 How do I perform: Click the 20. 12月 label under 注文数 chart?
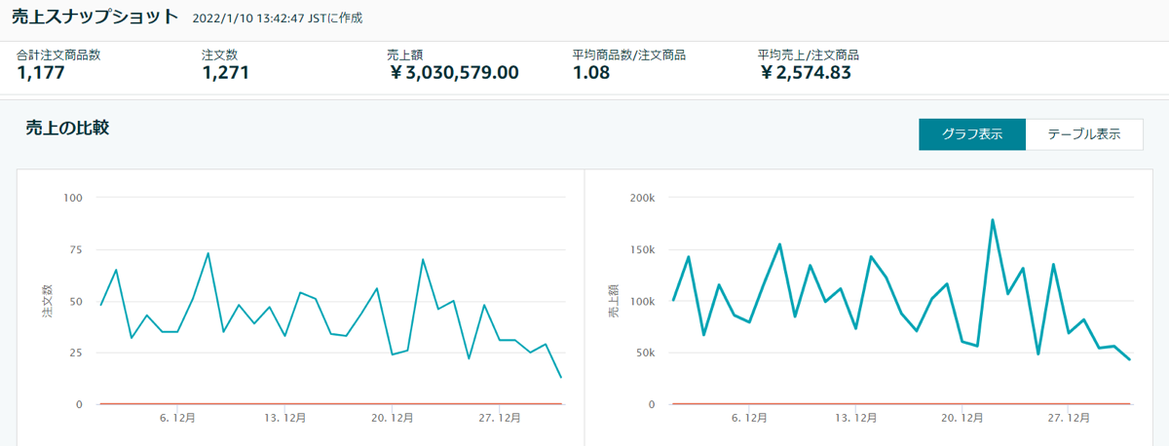393,419
